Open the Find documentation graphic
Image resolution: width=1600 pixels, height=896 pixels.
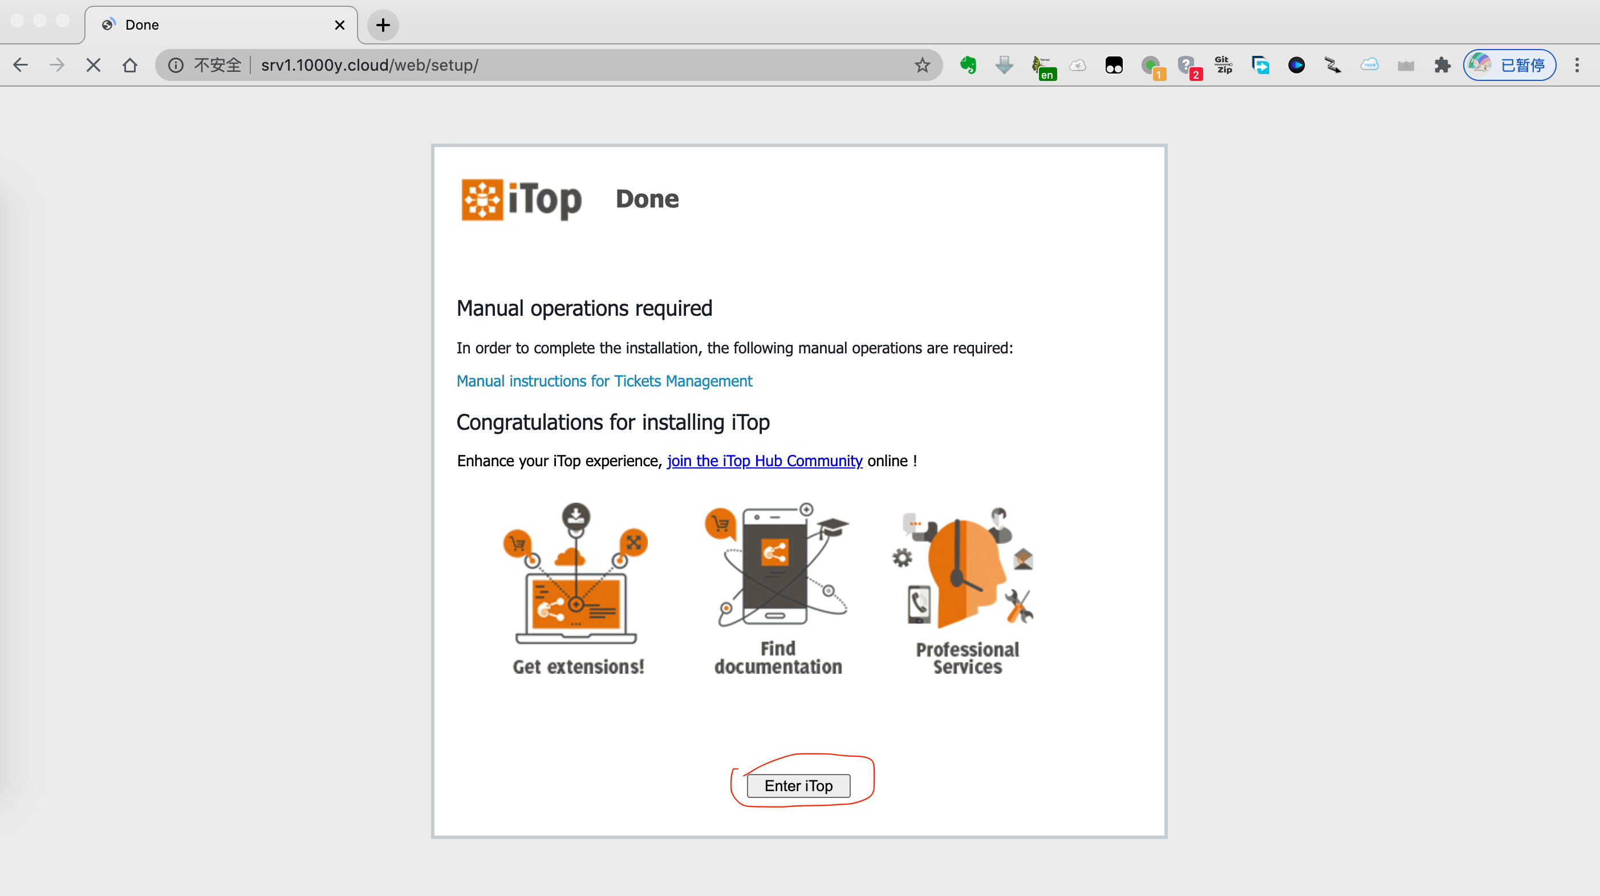pos(778,589)
